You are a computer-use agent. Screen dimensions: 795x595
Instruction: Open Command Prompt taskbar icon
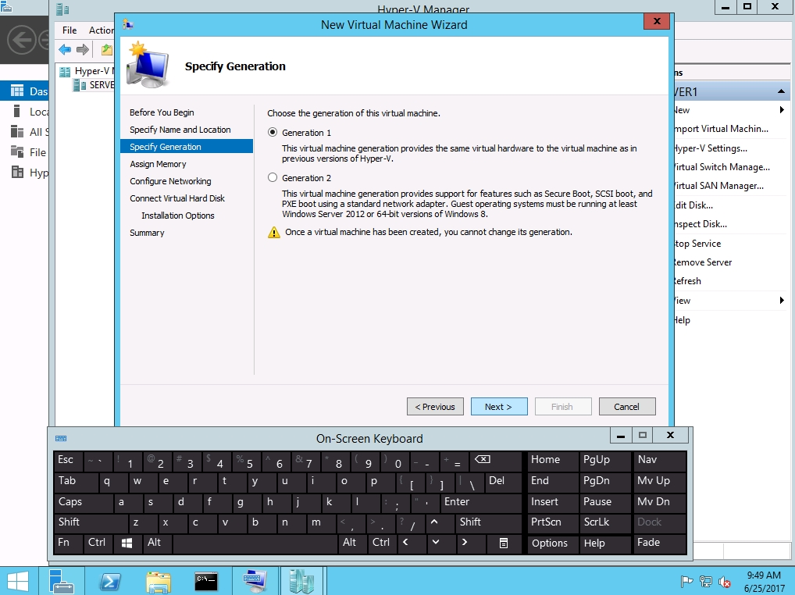point(206,581)
